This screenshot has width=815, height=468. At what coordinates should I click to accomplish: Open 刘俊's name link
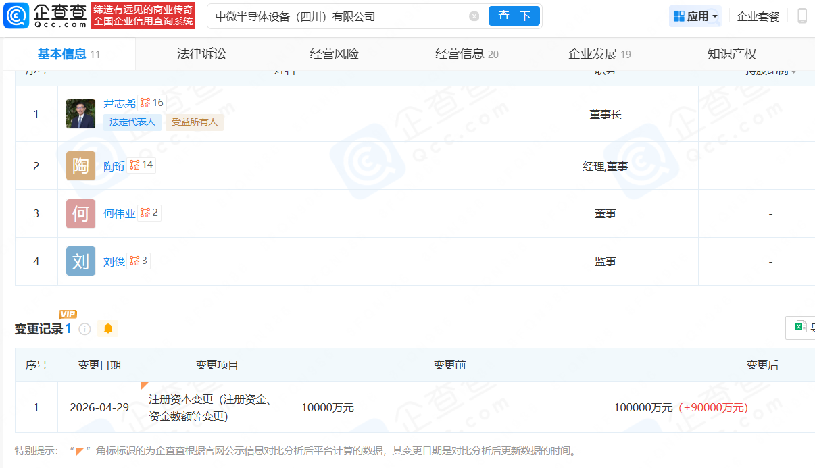114,261
